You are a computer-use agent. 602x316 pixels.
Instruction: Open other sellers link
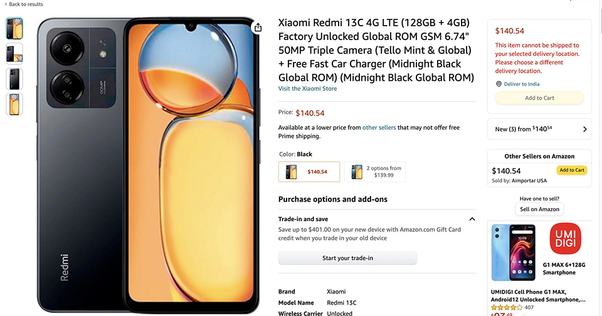tap(379, 128)
